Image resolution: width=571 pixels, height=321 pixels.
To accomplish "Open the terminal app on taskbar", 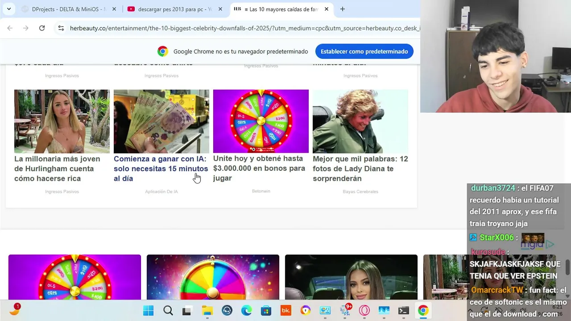I will click(404, 311).
